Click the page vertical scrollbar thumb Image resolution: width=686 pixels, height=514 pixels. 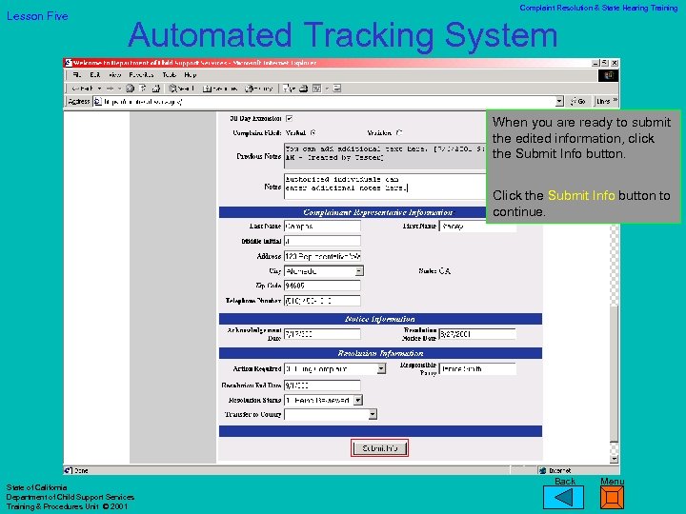(615, 372)
